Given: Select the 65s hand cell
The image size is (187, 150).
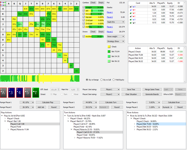Looking at the screenshot, I should pos(60,50).
